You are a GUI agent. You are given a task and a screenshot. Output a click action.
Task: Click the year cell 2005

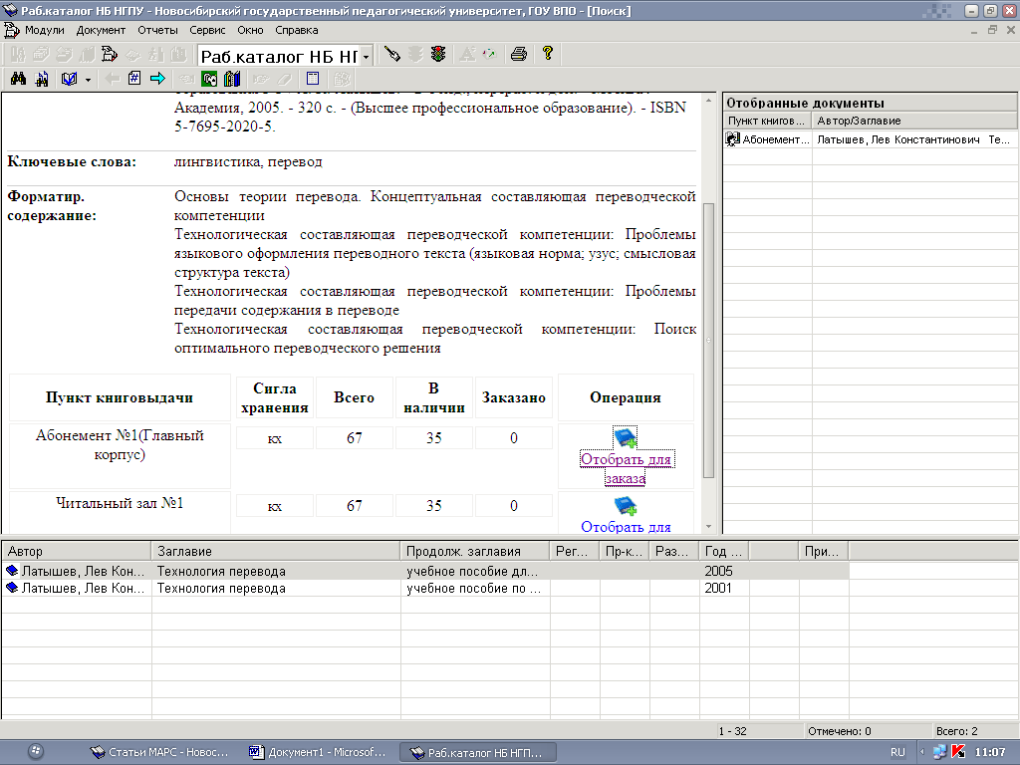click(x=718, y=571)
